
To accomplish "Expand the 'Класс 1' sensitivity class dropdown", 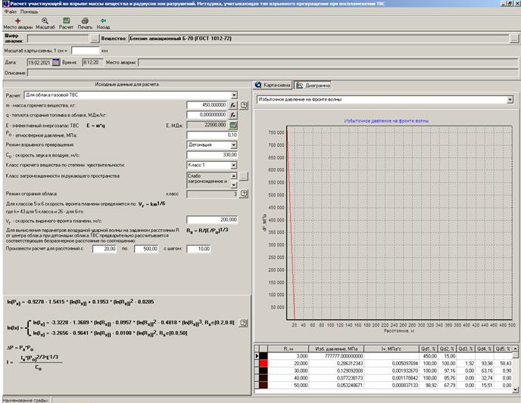I will tap(234, 164).
